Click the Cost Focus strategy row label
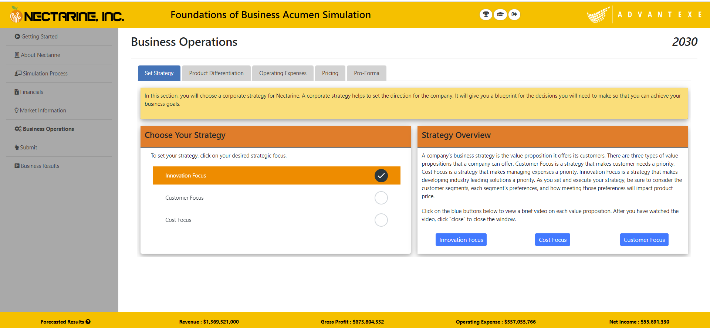710x328 pixels. [x=178, y=220]
